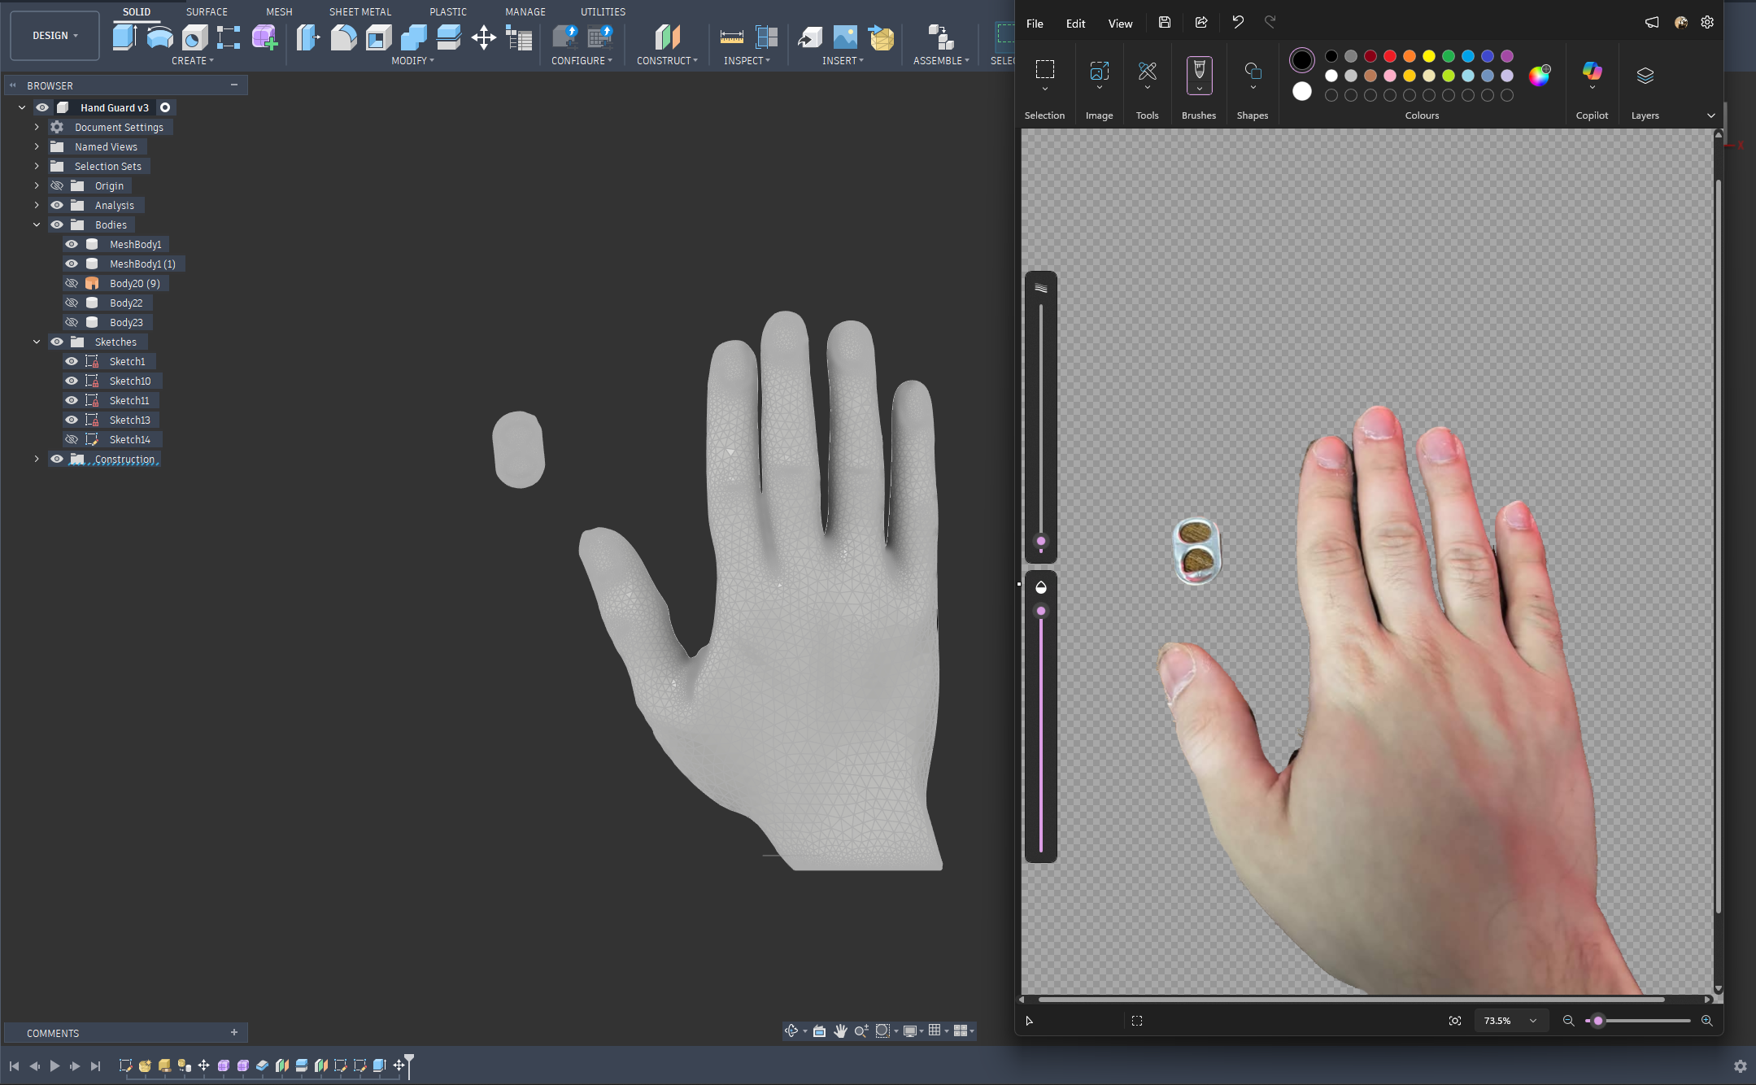Show the Body22 body

point(72,302)
